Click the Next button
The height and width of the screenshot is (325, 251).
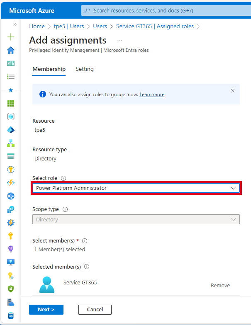tap(46, 310)
